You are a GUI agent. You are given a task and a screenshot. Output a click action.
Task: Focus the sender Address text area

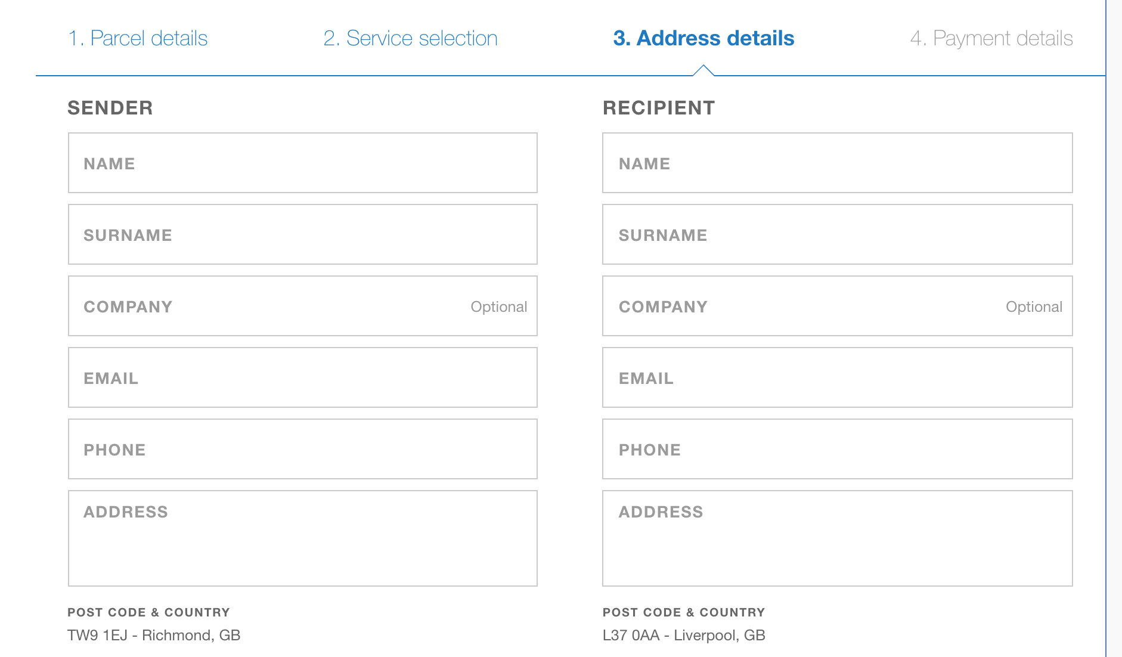point(303,538)
